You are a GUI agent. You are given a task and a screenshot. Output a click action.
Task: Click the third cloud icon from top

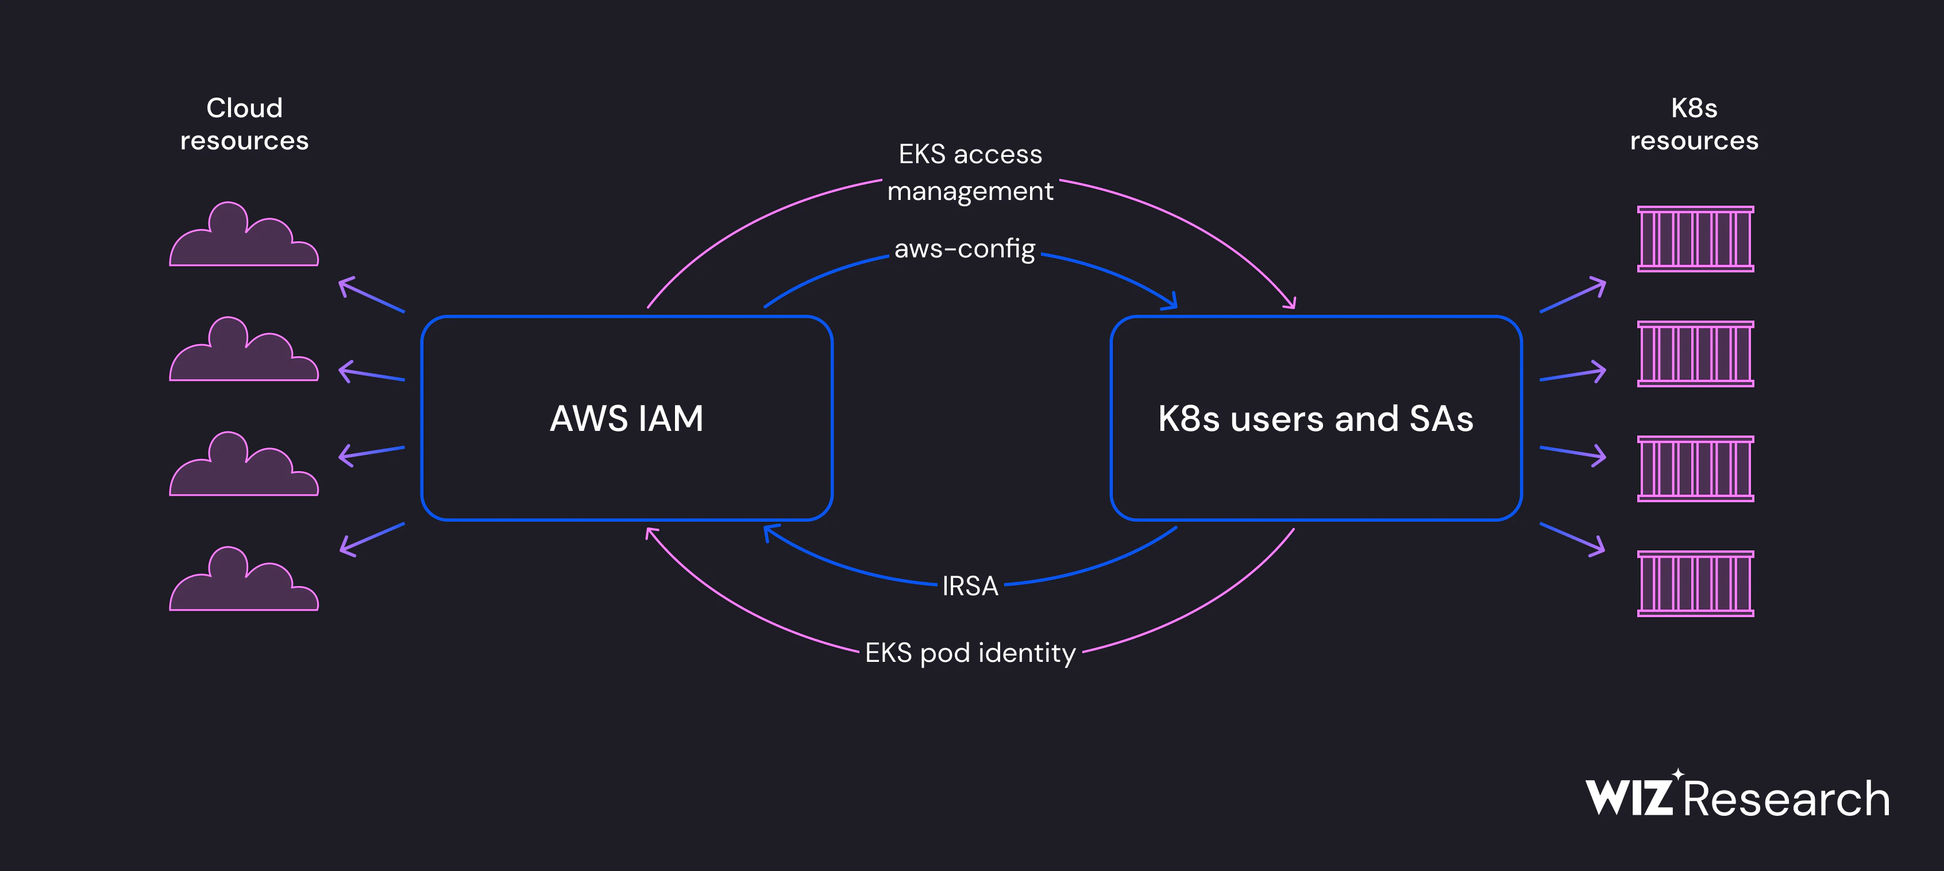point(244,464)
